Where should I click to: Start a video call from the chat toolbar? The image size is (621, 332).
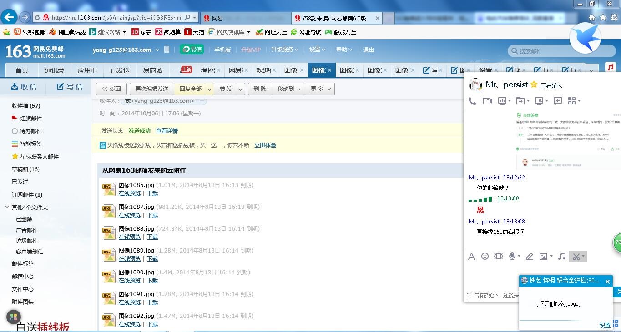pyautogui.click(x=487, y=101)
